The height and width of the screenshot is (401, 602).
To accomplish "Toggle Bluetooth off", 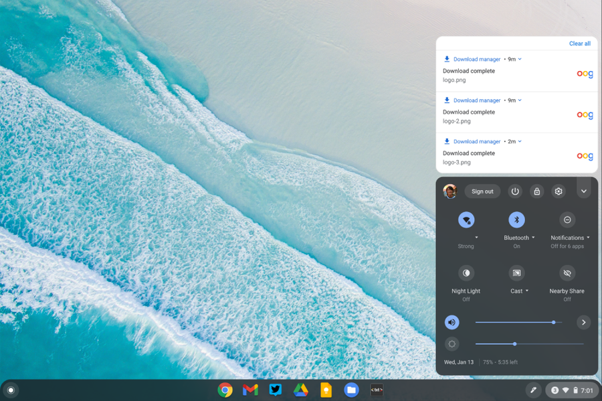I will click(x=517, y=220).
